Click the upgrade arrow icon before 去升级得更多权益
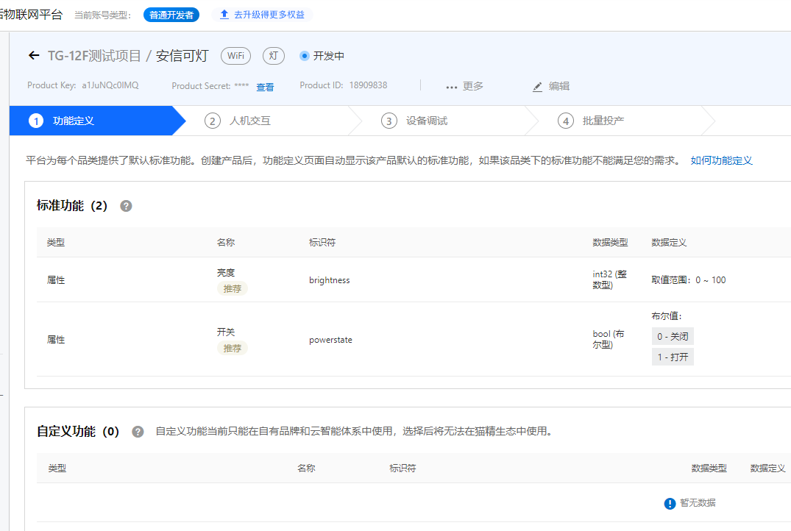The height and width of the screenshot is (531, 791). (x=224, y=14)
